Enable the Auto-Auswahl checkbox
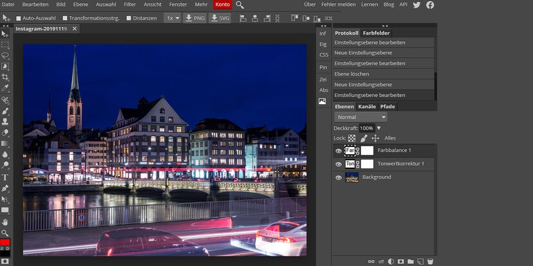The image size is (533, 266). [x=19, y=19]
